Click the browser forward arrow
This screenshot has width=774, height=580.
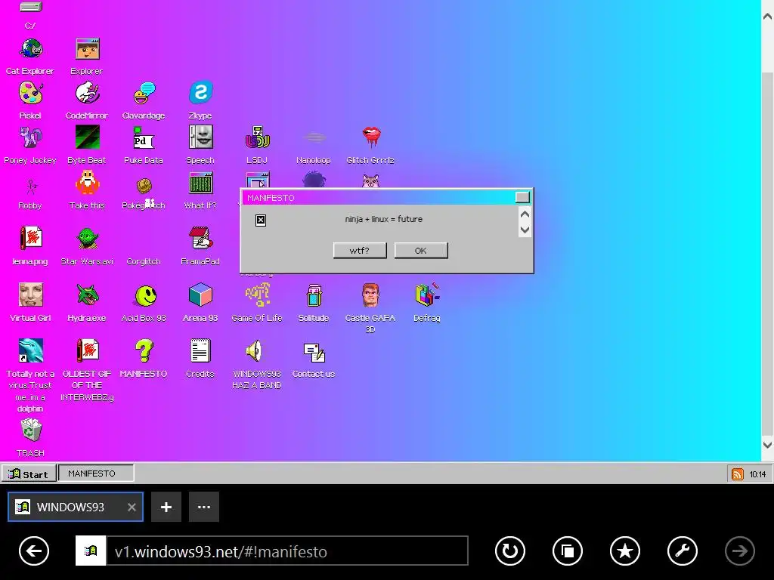coord(740,551)
